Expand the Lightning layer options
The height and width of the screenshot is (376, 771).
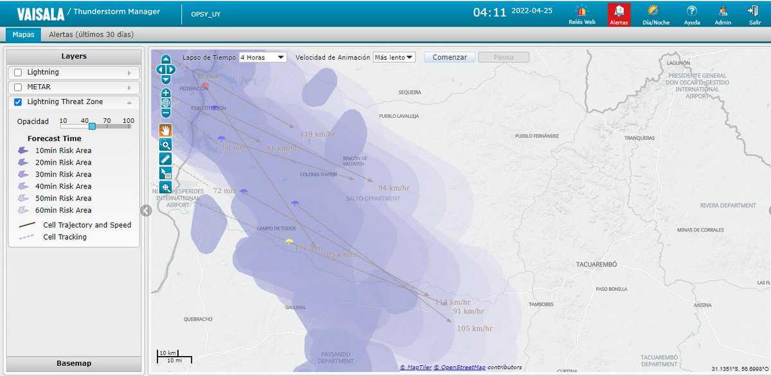[130, 73]
